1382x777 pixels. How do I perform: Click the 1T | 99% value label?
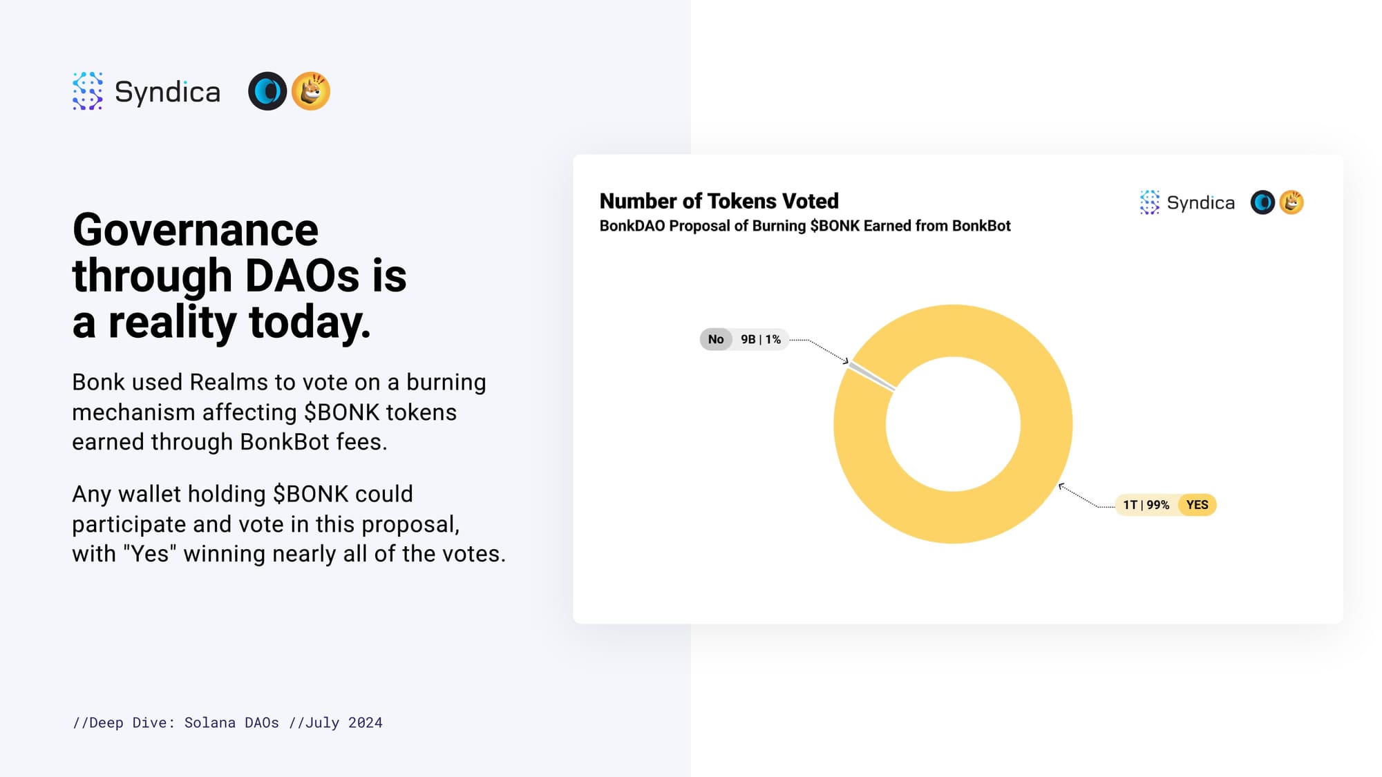1146,505
